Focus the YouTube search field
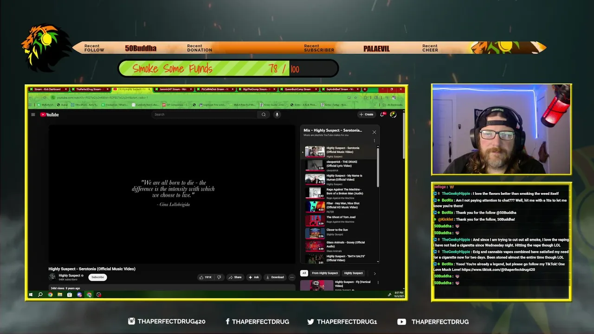The width and height of the screenshot is (594, 334). 205,115
